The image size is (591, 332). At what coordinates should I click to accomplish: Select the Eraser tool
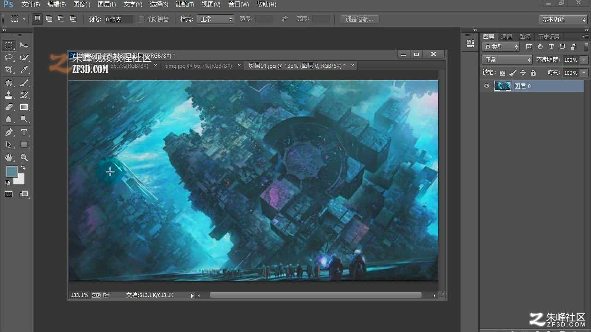[x=9, y=107]
